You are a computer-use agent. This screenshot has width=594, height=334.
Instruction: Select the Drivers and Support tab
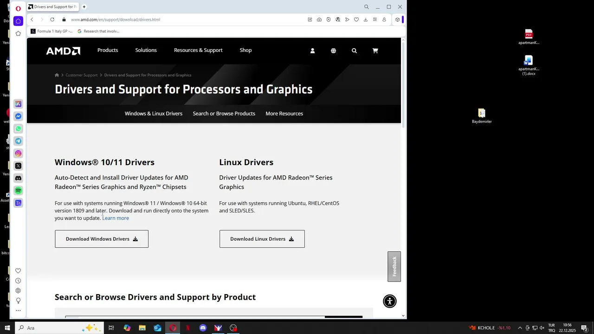point(52,7)
